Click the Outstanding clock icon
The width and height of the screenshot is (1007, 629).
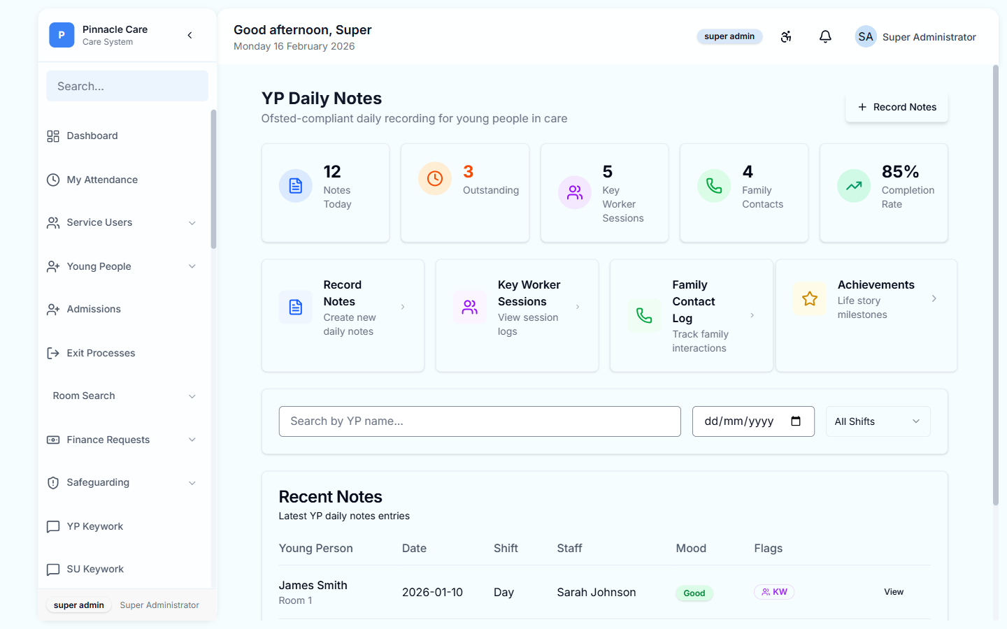click(435, 179)
